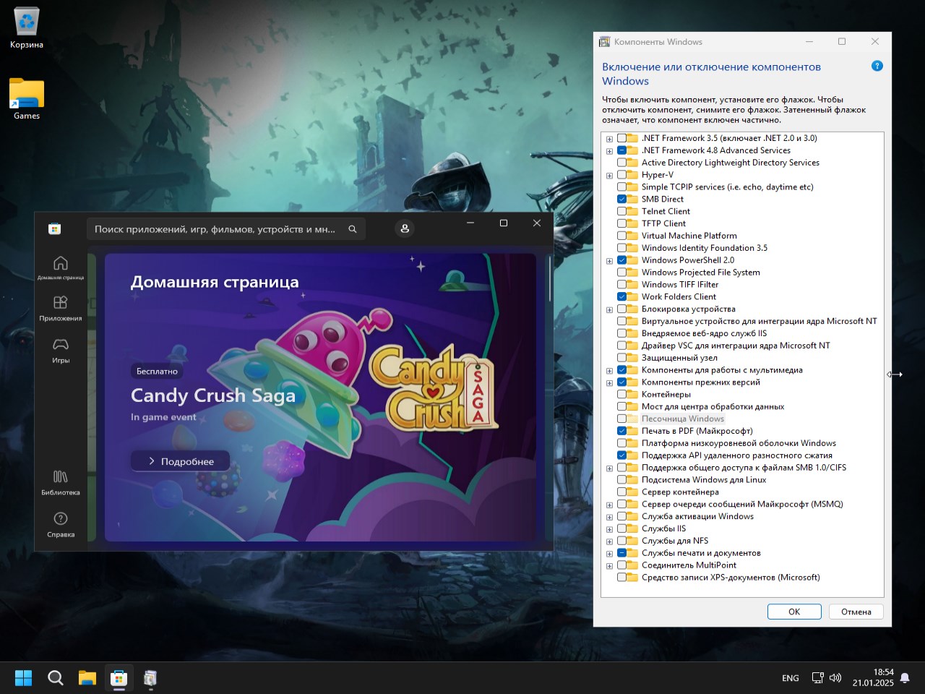Go to Домашняя страница in Store sidebar
Image resolution: width=925 pixels, height=694 pixels.
click(61, 267)
